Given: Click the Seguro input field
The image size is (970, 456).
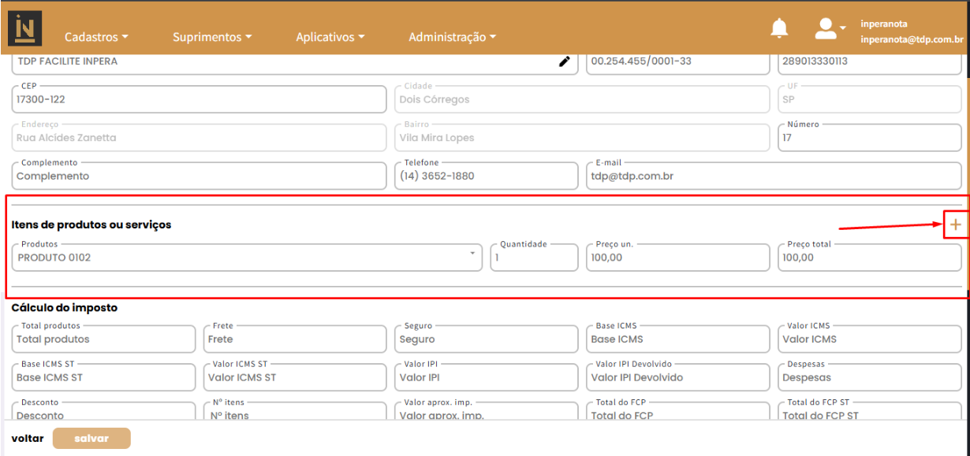Looking at the screenshot, I should click(x=486, y=339).
